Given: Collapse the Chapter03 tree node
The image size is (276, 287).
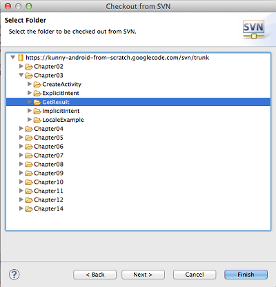Looking at the screenshot, I should point(21,75).
